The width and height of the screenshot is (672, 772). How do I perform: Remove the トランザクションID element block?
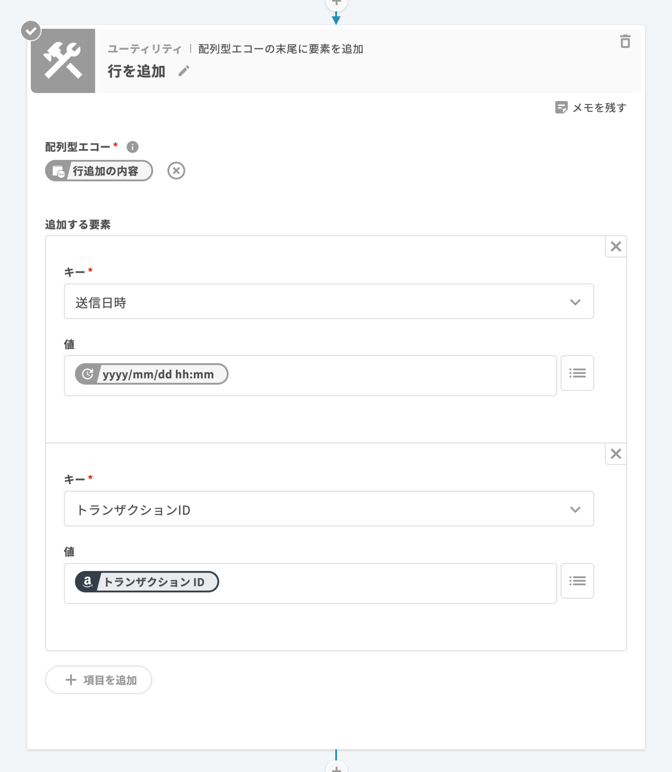(616, 454)
